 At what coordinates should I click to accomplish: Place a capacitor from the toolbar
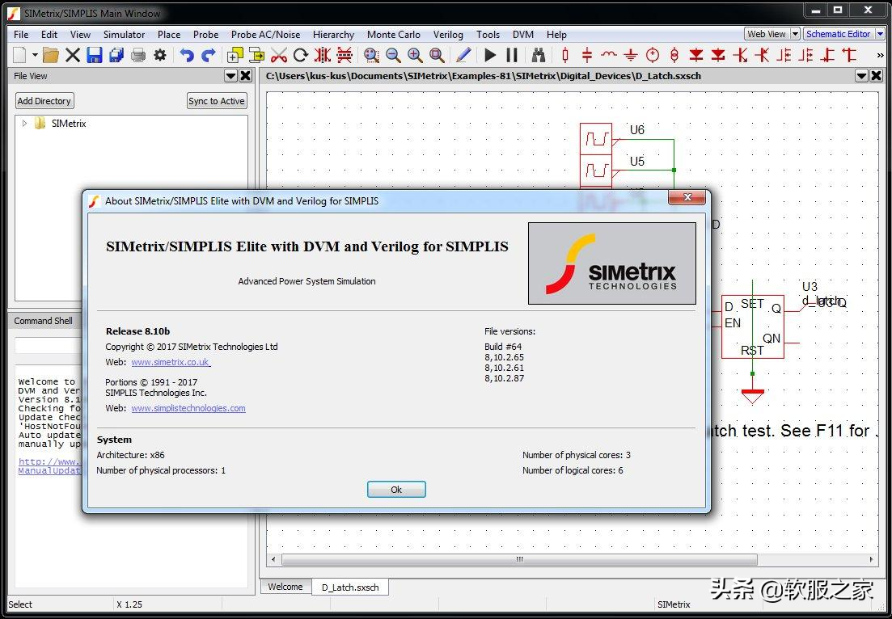point(587,55)
